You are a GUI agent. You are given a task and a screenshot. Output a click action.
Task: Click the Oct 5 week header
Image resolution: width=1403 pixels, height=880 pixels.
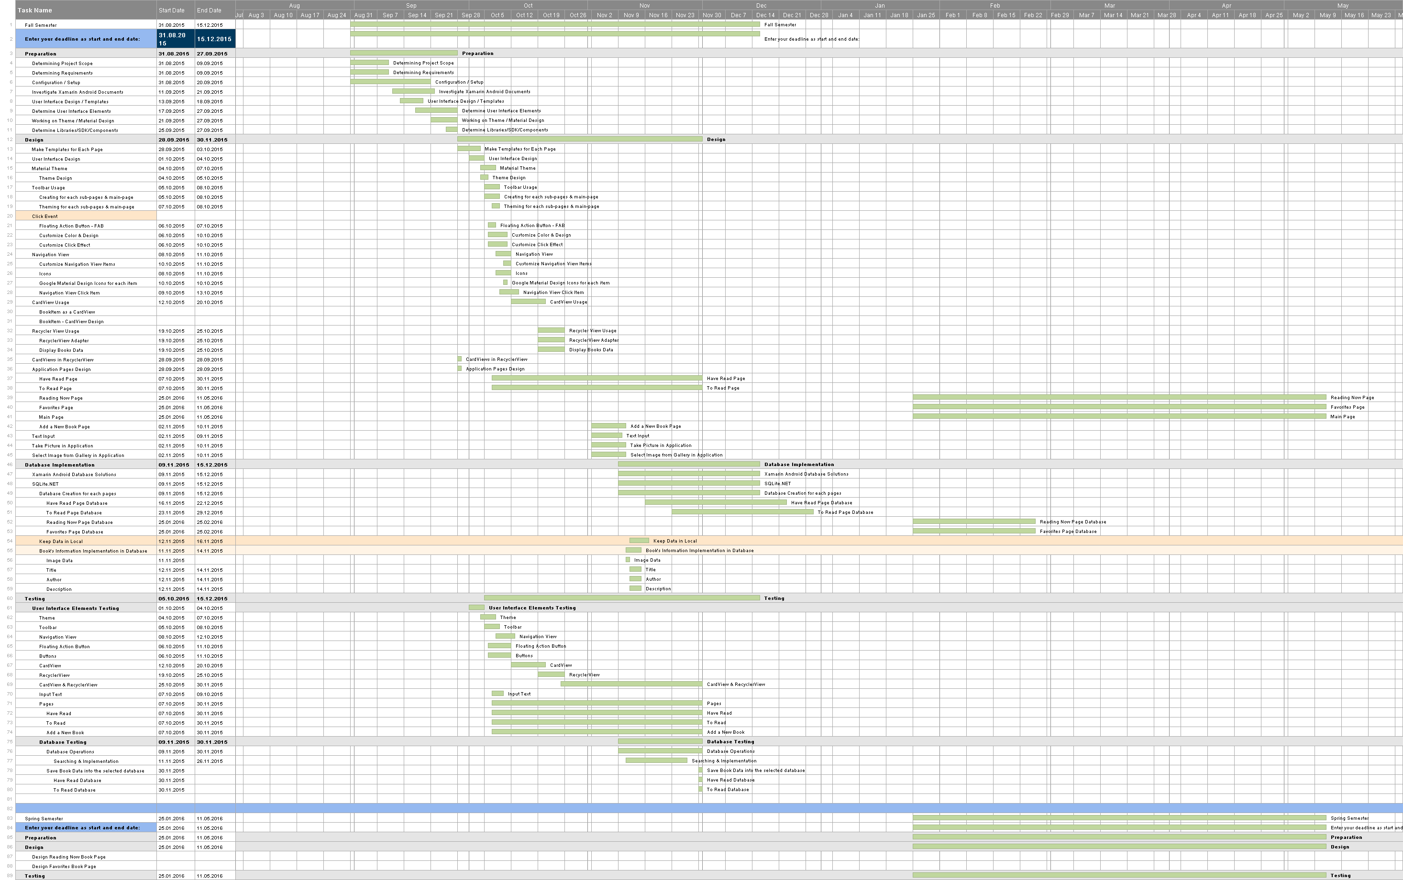coord(497,15)
